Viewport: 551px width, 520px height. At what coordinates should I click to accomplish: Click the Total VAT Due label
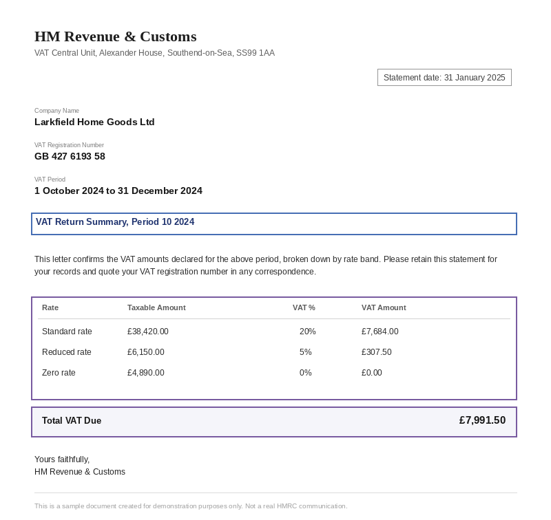pyautogui.click(x=72, y=421)
